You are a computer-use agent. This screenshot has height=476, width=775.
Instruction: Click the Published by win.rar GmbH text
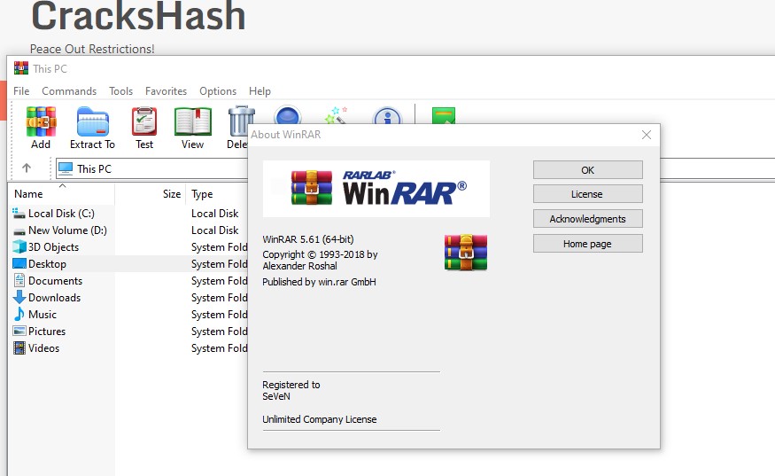pyautogui.click(x=319, y=282)
